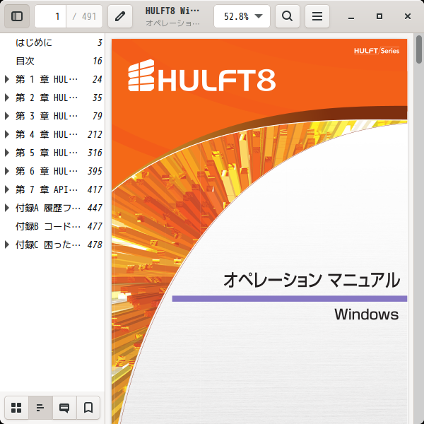Expand the 第 2 章 outline entry
This screenshot has width=424, height=424.
(x=7, y=98)
